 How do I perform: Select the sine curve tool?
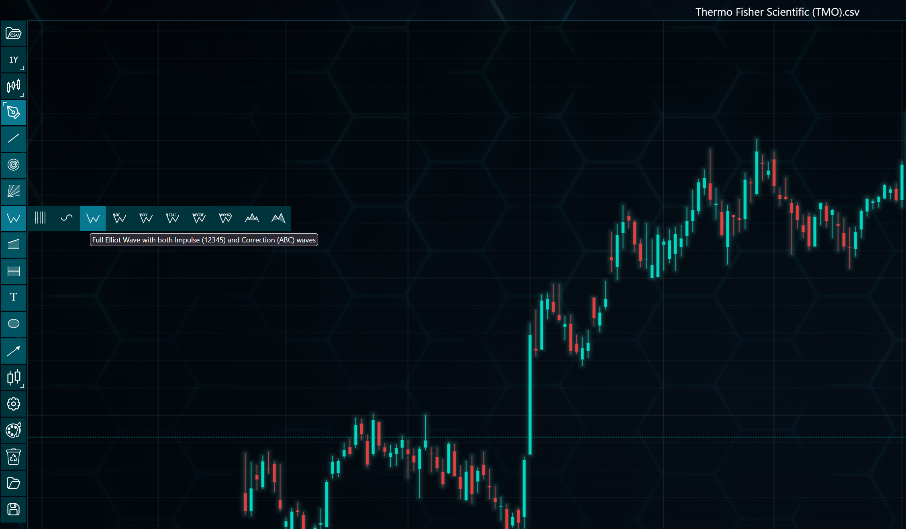[x=67, y=218]
